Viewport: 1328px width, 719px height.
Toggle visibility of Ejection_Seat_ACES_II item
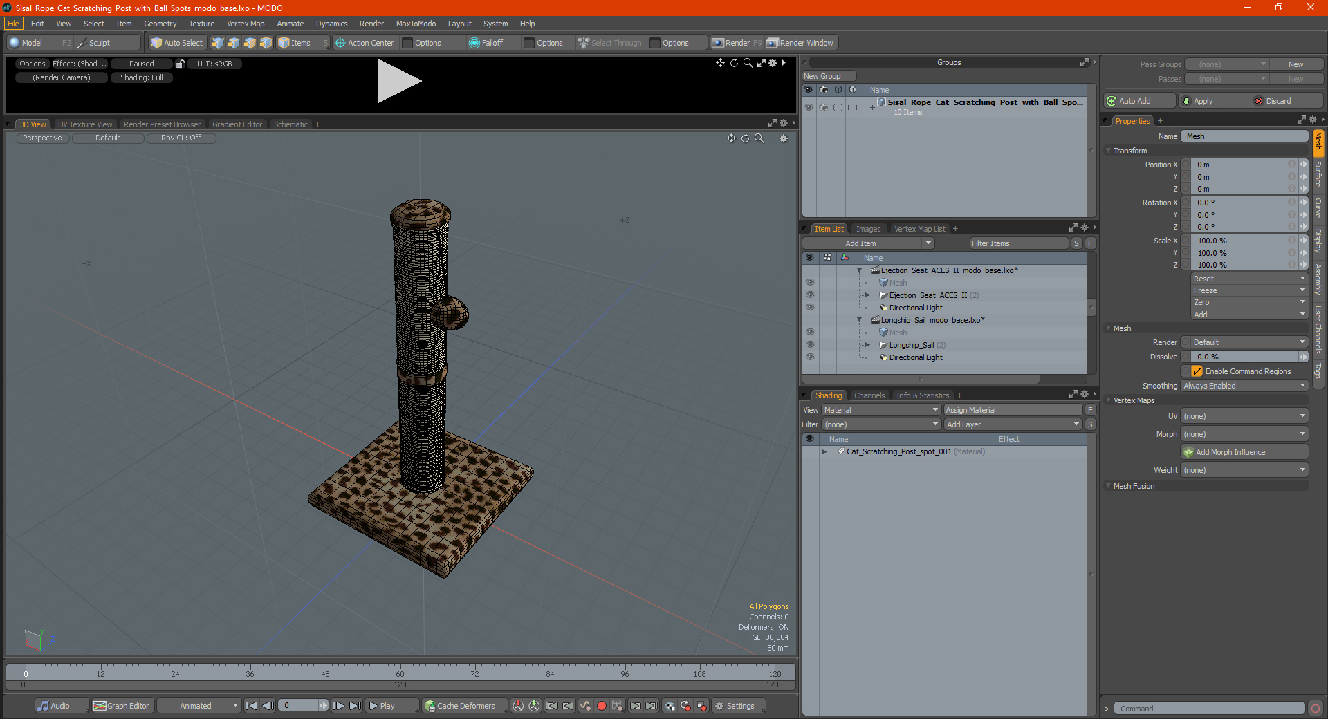pyautogui.click(x=810, y=295)
